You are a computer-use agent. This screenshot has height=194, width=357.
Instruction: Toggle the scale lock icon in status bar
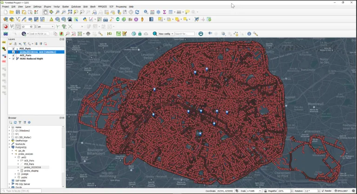265,191
